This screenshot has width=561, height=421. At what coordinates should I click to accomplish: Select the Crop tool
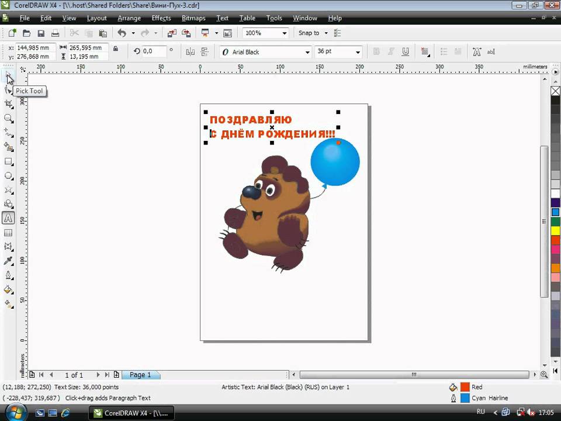[9, 104]
